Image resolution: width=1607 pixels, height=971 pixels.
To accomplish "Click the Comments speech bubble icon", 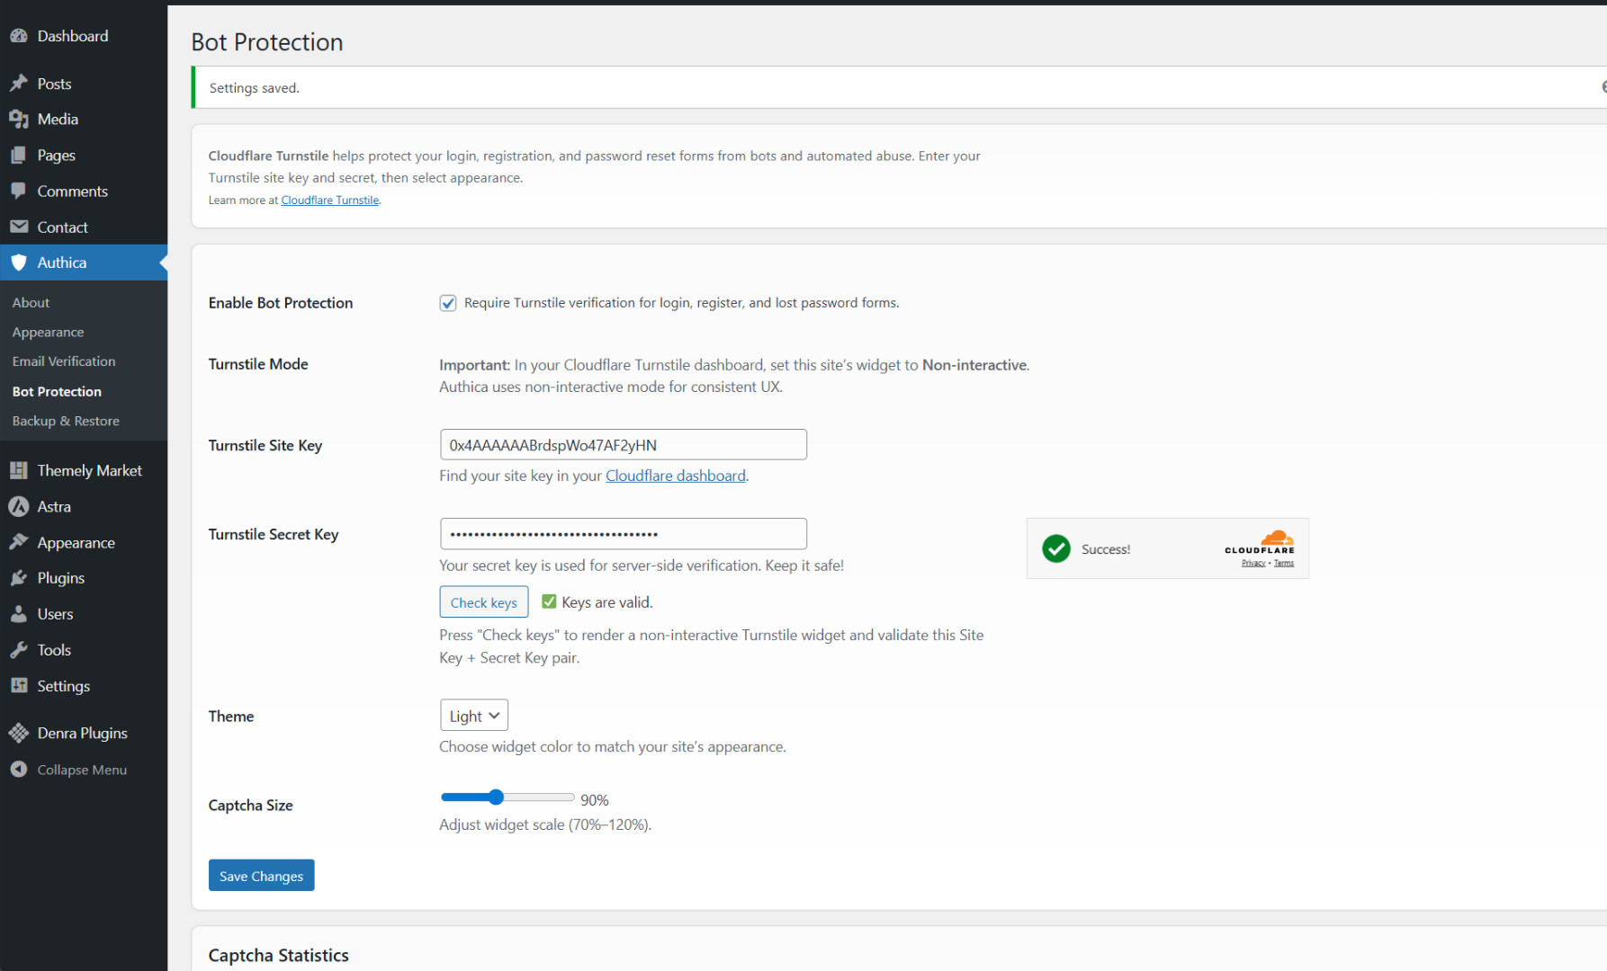I will (x=19, y=192).
